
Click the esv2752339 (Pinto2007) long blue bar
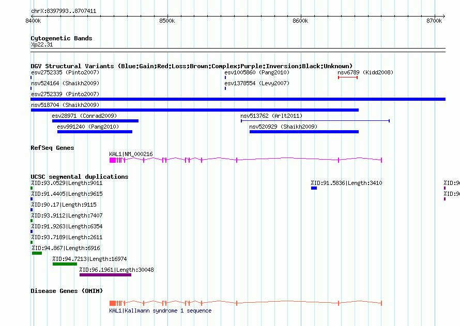coord(238,99)
